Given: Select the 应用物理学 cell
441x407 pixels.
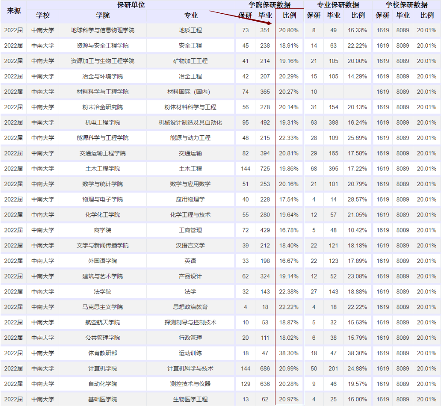Looking at the screenshot, I should click(x=190, y=199).
